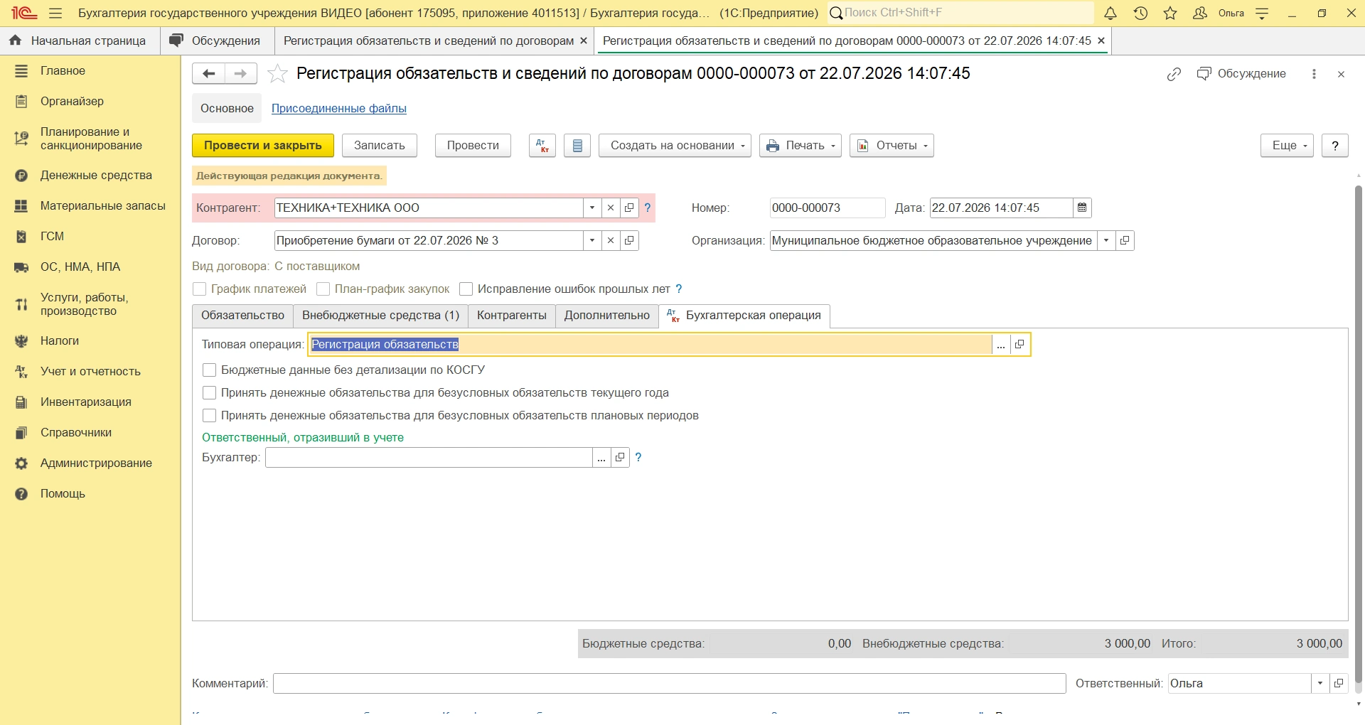1365x725 pixels.
Task: Copy link to document icon
Action: coord(1174,74)
